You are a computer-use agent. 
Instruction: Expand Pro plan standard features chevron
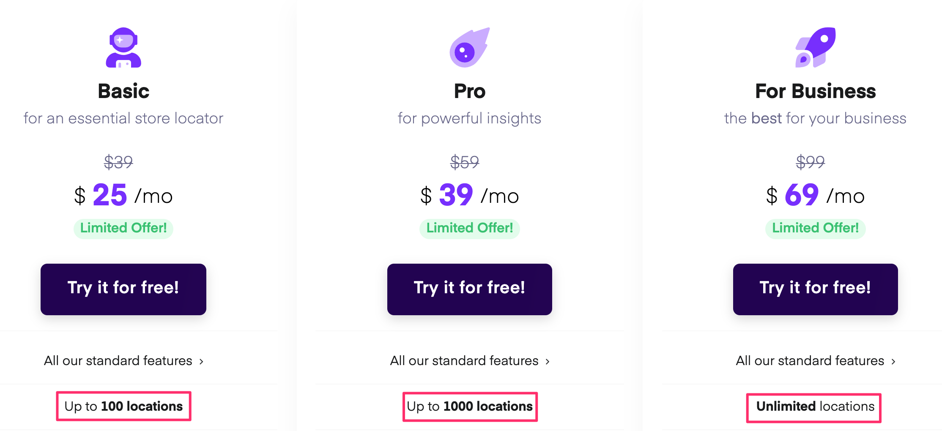548,362
